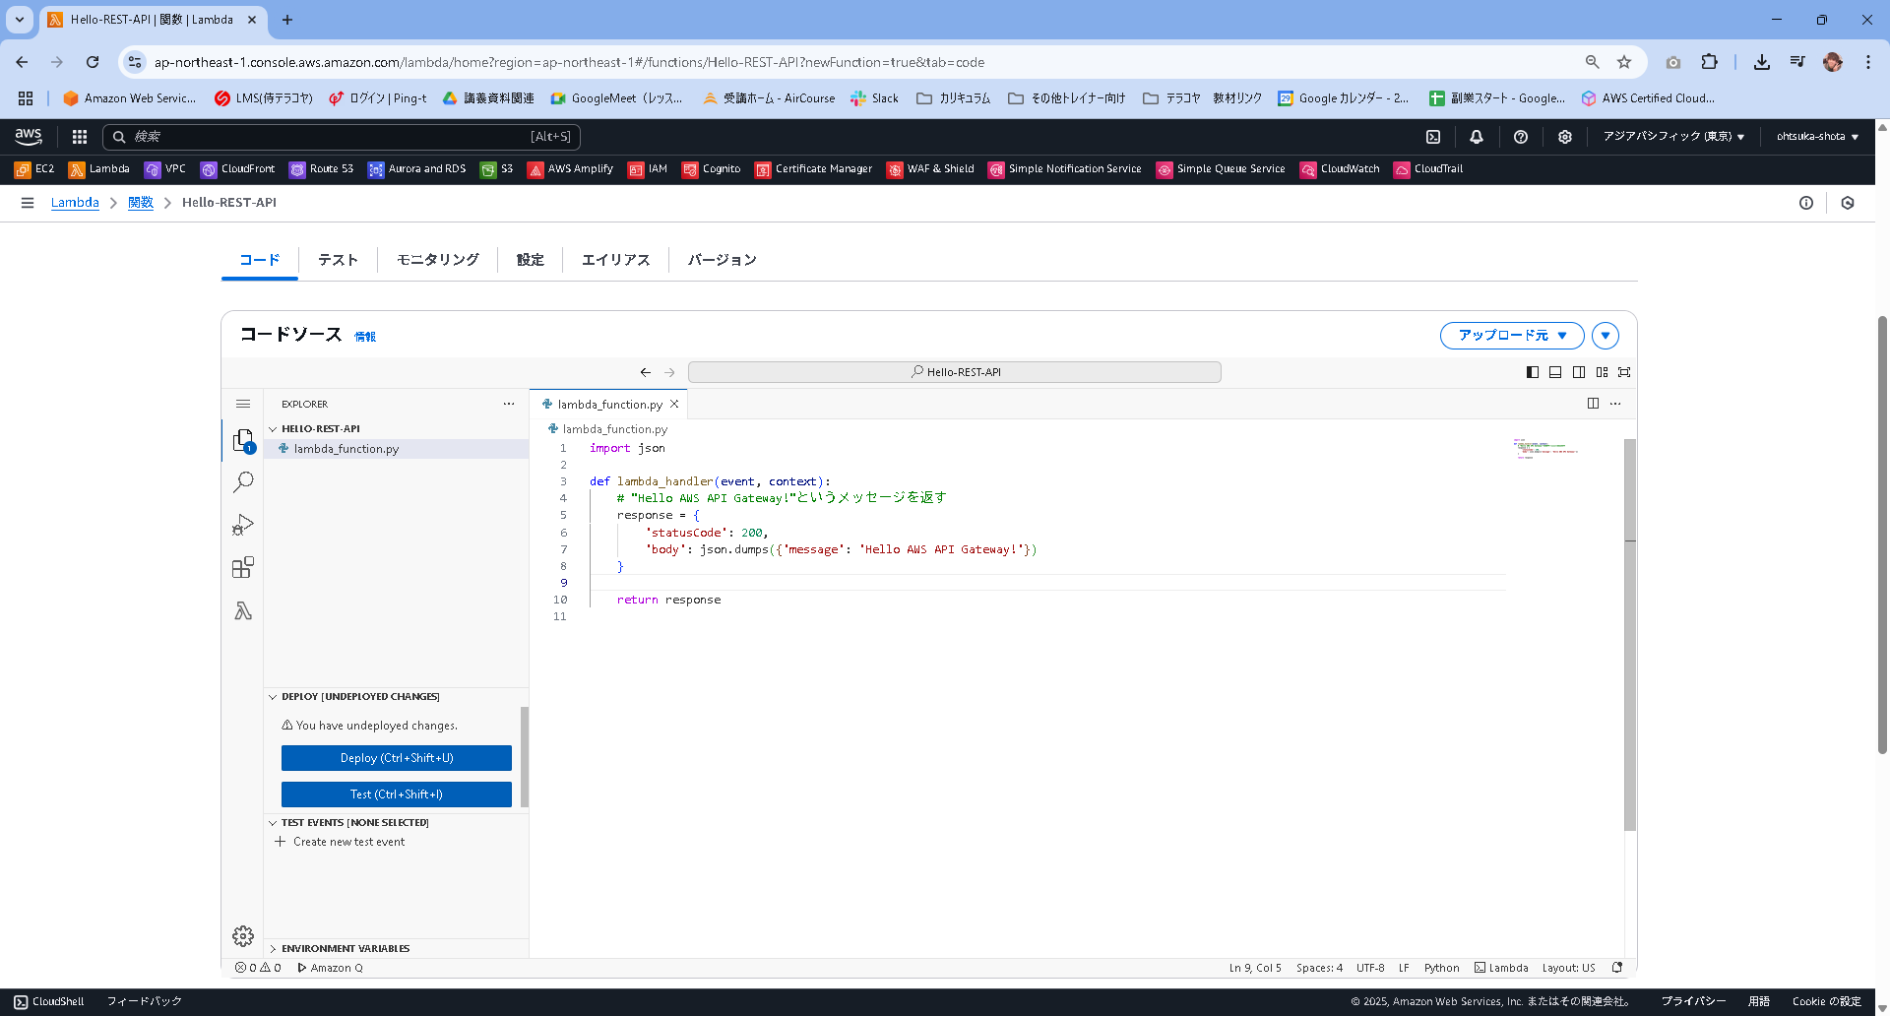Screen dimensions: 1890x1016
Task: Open the S3 console shortcut in the favorites bar
Action: 496,168
